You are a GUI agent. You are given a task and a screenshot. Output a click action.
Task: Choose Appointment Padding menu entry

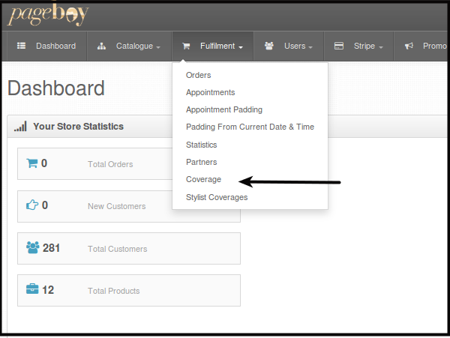[x=224, y=110]
